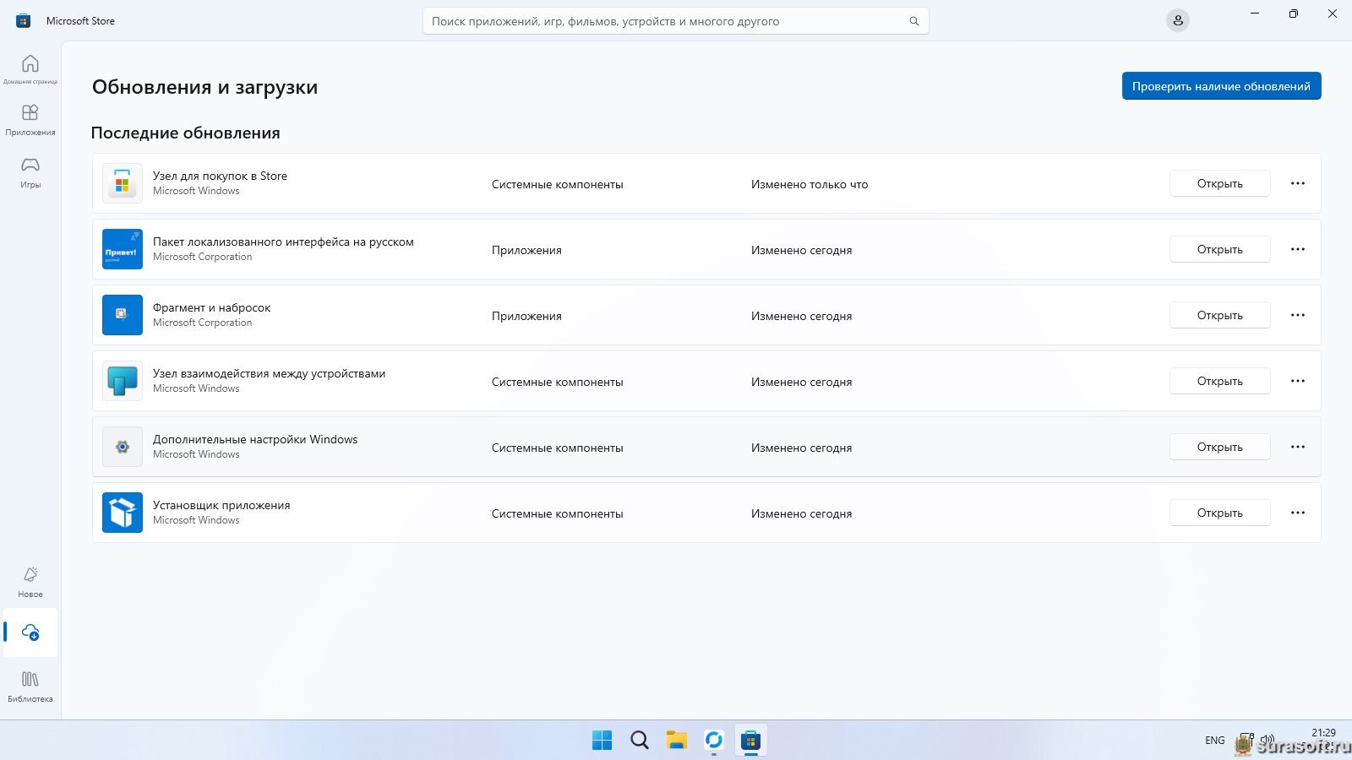Image resolution: width=1352 pixels, height=760 pixels.
Task: Launch File Explorer from the taskbar
Action: coord(676,741)
